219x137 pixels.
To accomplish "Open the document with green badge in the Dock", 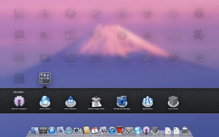I will tap(177, 130).
